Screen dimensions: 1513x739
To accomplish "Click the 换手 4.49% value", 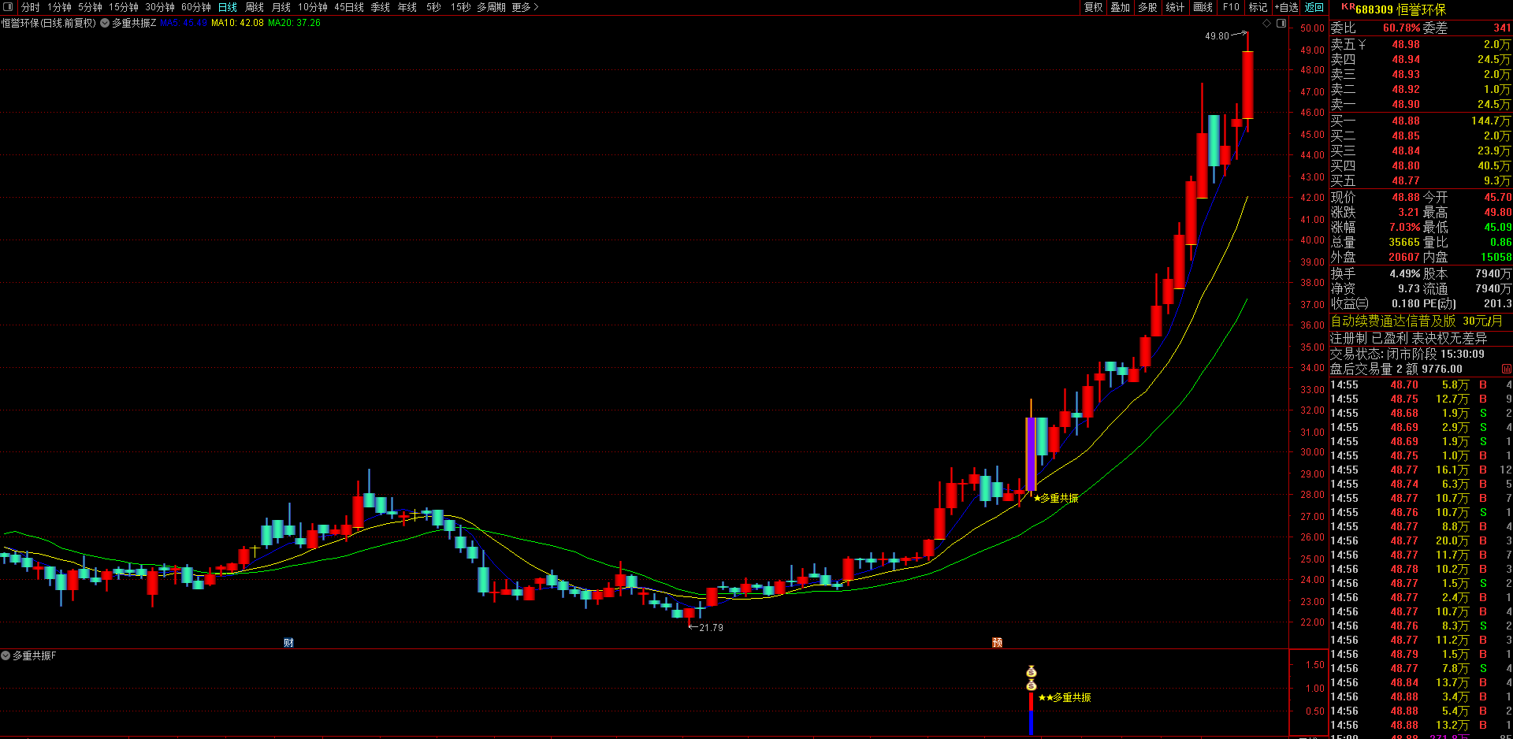I will (x=1404, y=273).
